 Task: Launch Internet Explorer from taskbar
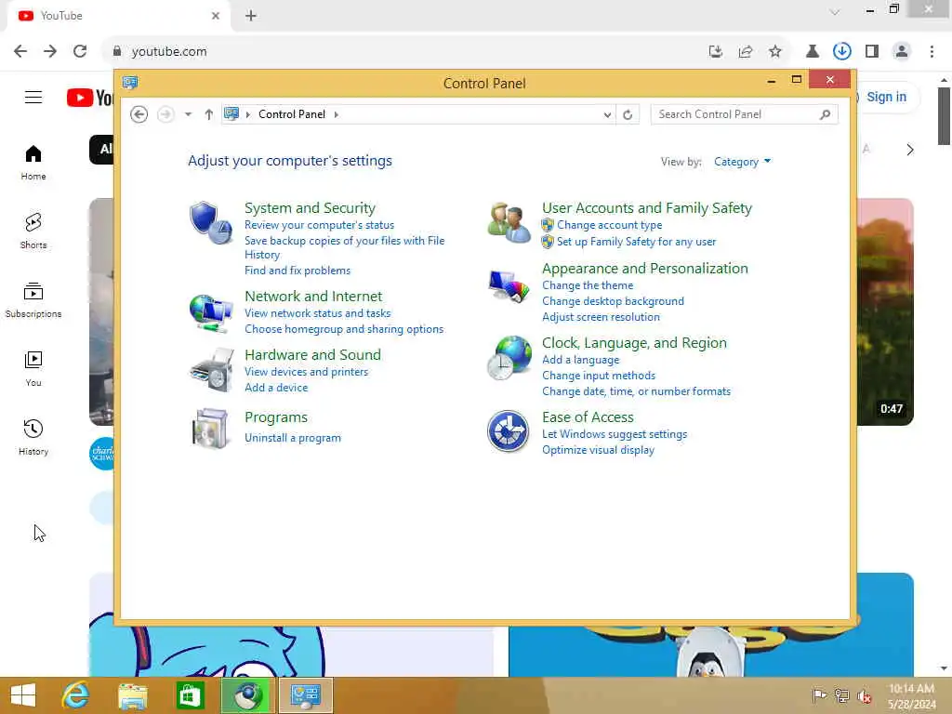click(x=76, y=695)
